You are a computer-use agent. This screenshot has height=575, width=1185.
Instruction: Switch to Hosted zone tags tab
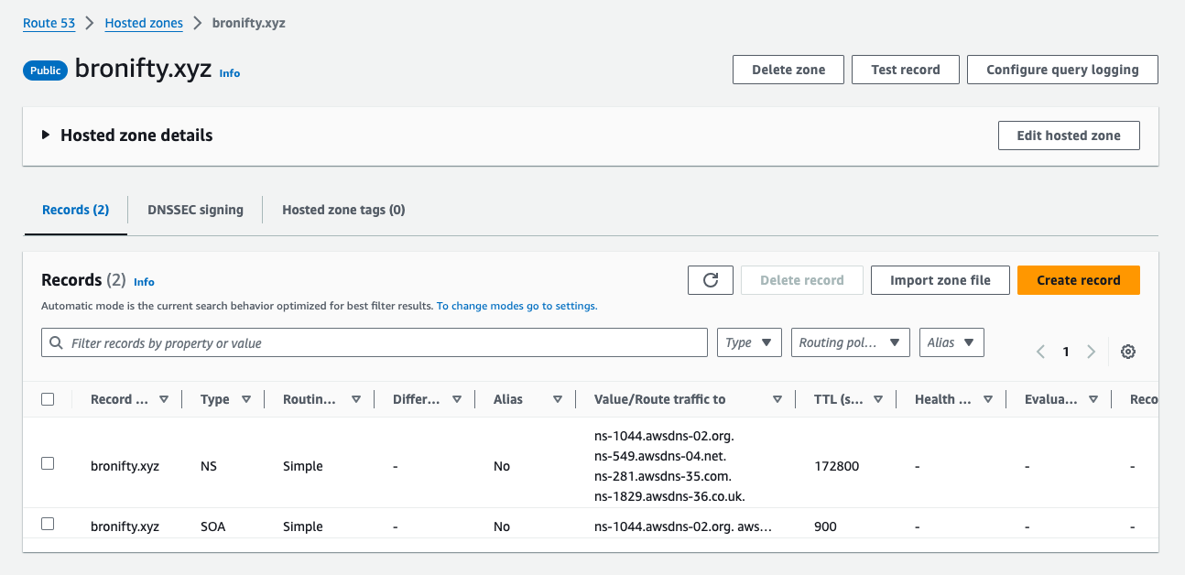point(343,210)
